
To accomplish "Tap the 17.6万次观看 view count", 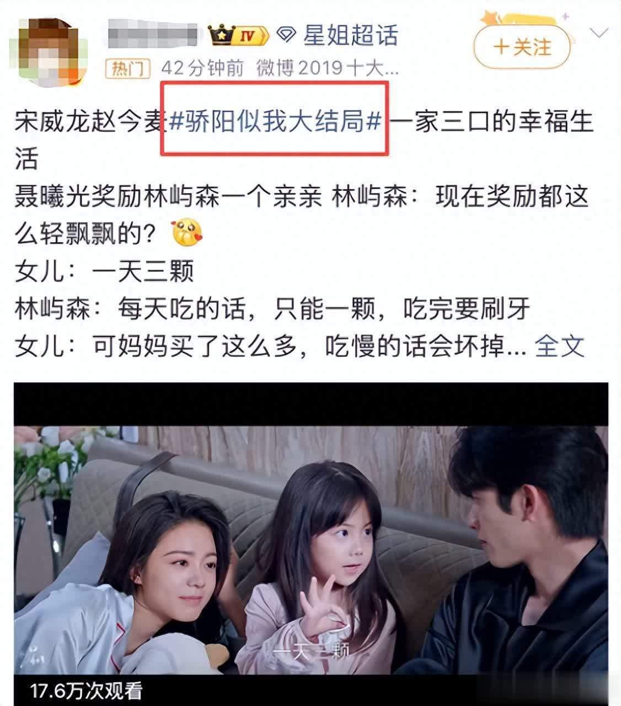I will [x=86, y=690].
